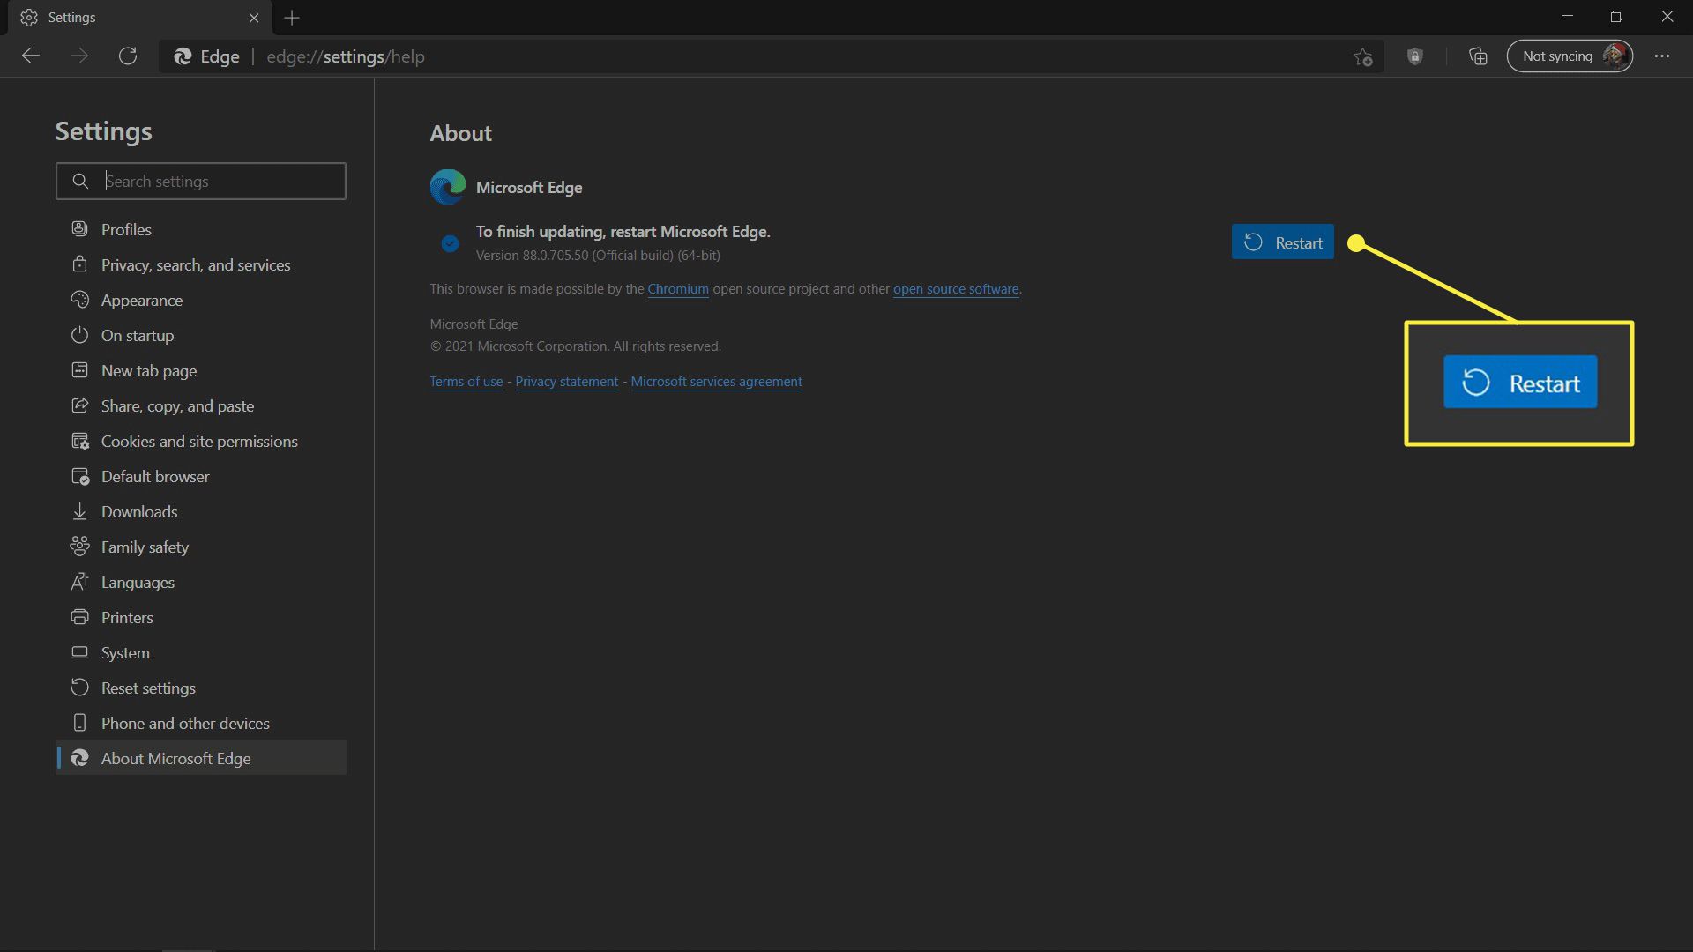Click the Printers icon in sidebar

click(x=79, y=616)
